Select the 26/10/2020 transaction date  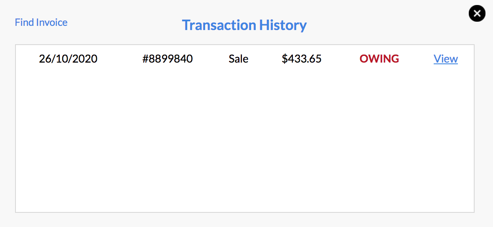click(x=68, y=59)
